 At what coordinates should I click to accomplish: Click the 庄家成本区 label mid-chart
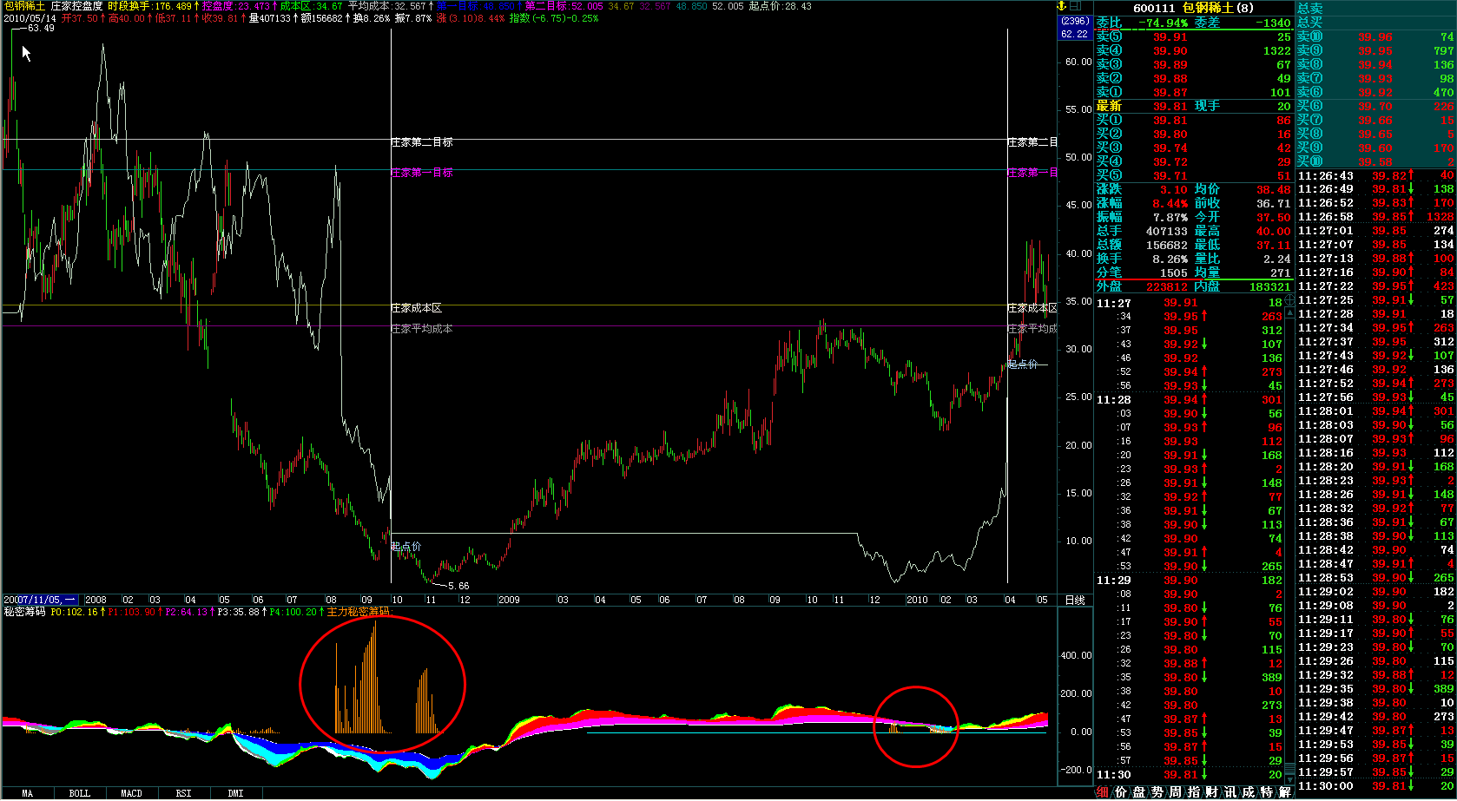click(x=417, y=308)
